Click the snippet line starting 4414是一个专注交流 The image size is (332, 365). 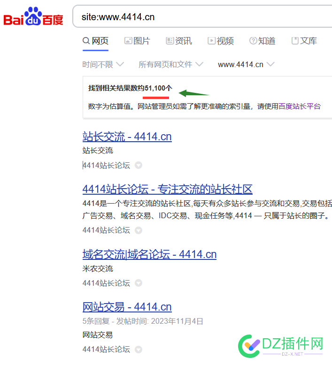pos(207,204)
